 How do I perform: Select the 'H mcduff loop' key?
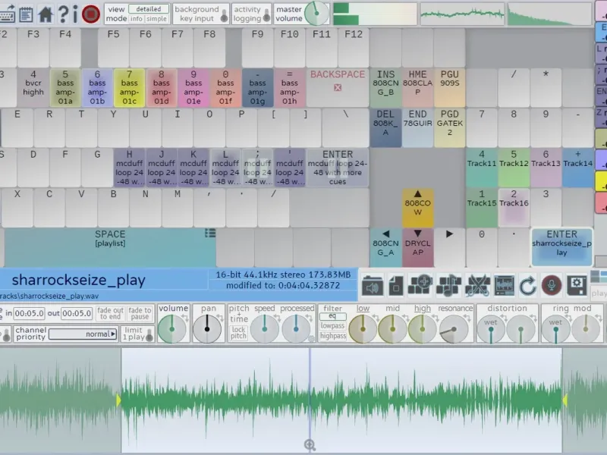(x=129, y=168)
